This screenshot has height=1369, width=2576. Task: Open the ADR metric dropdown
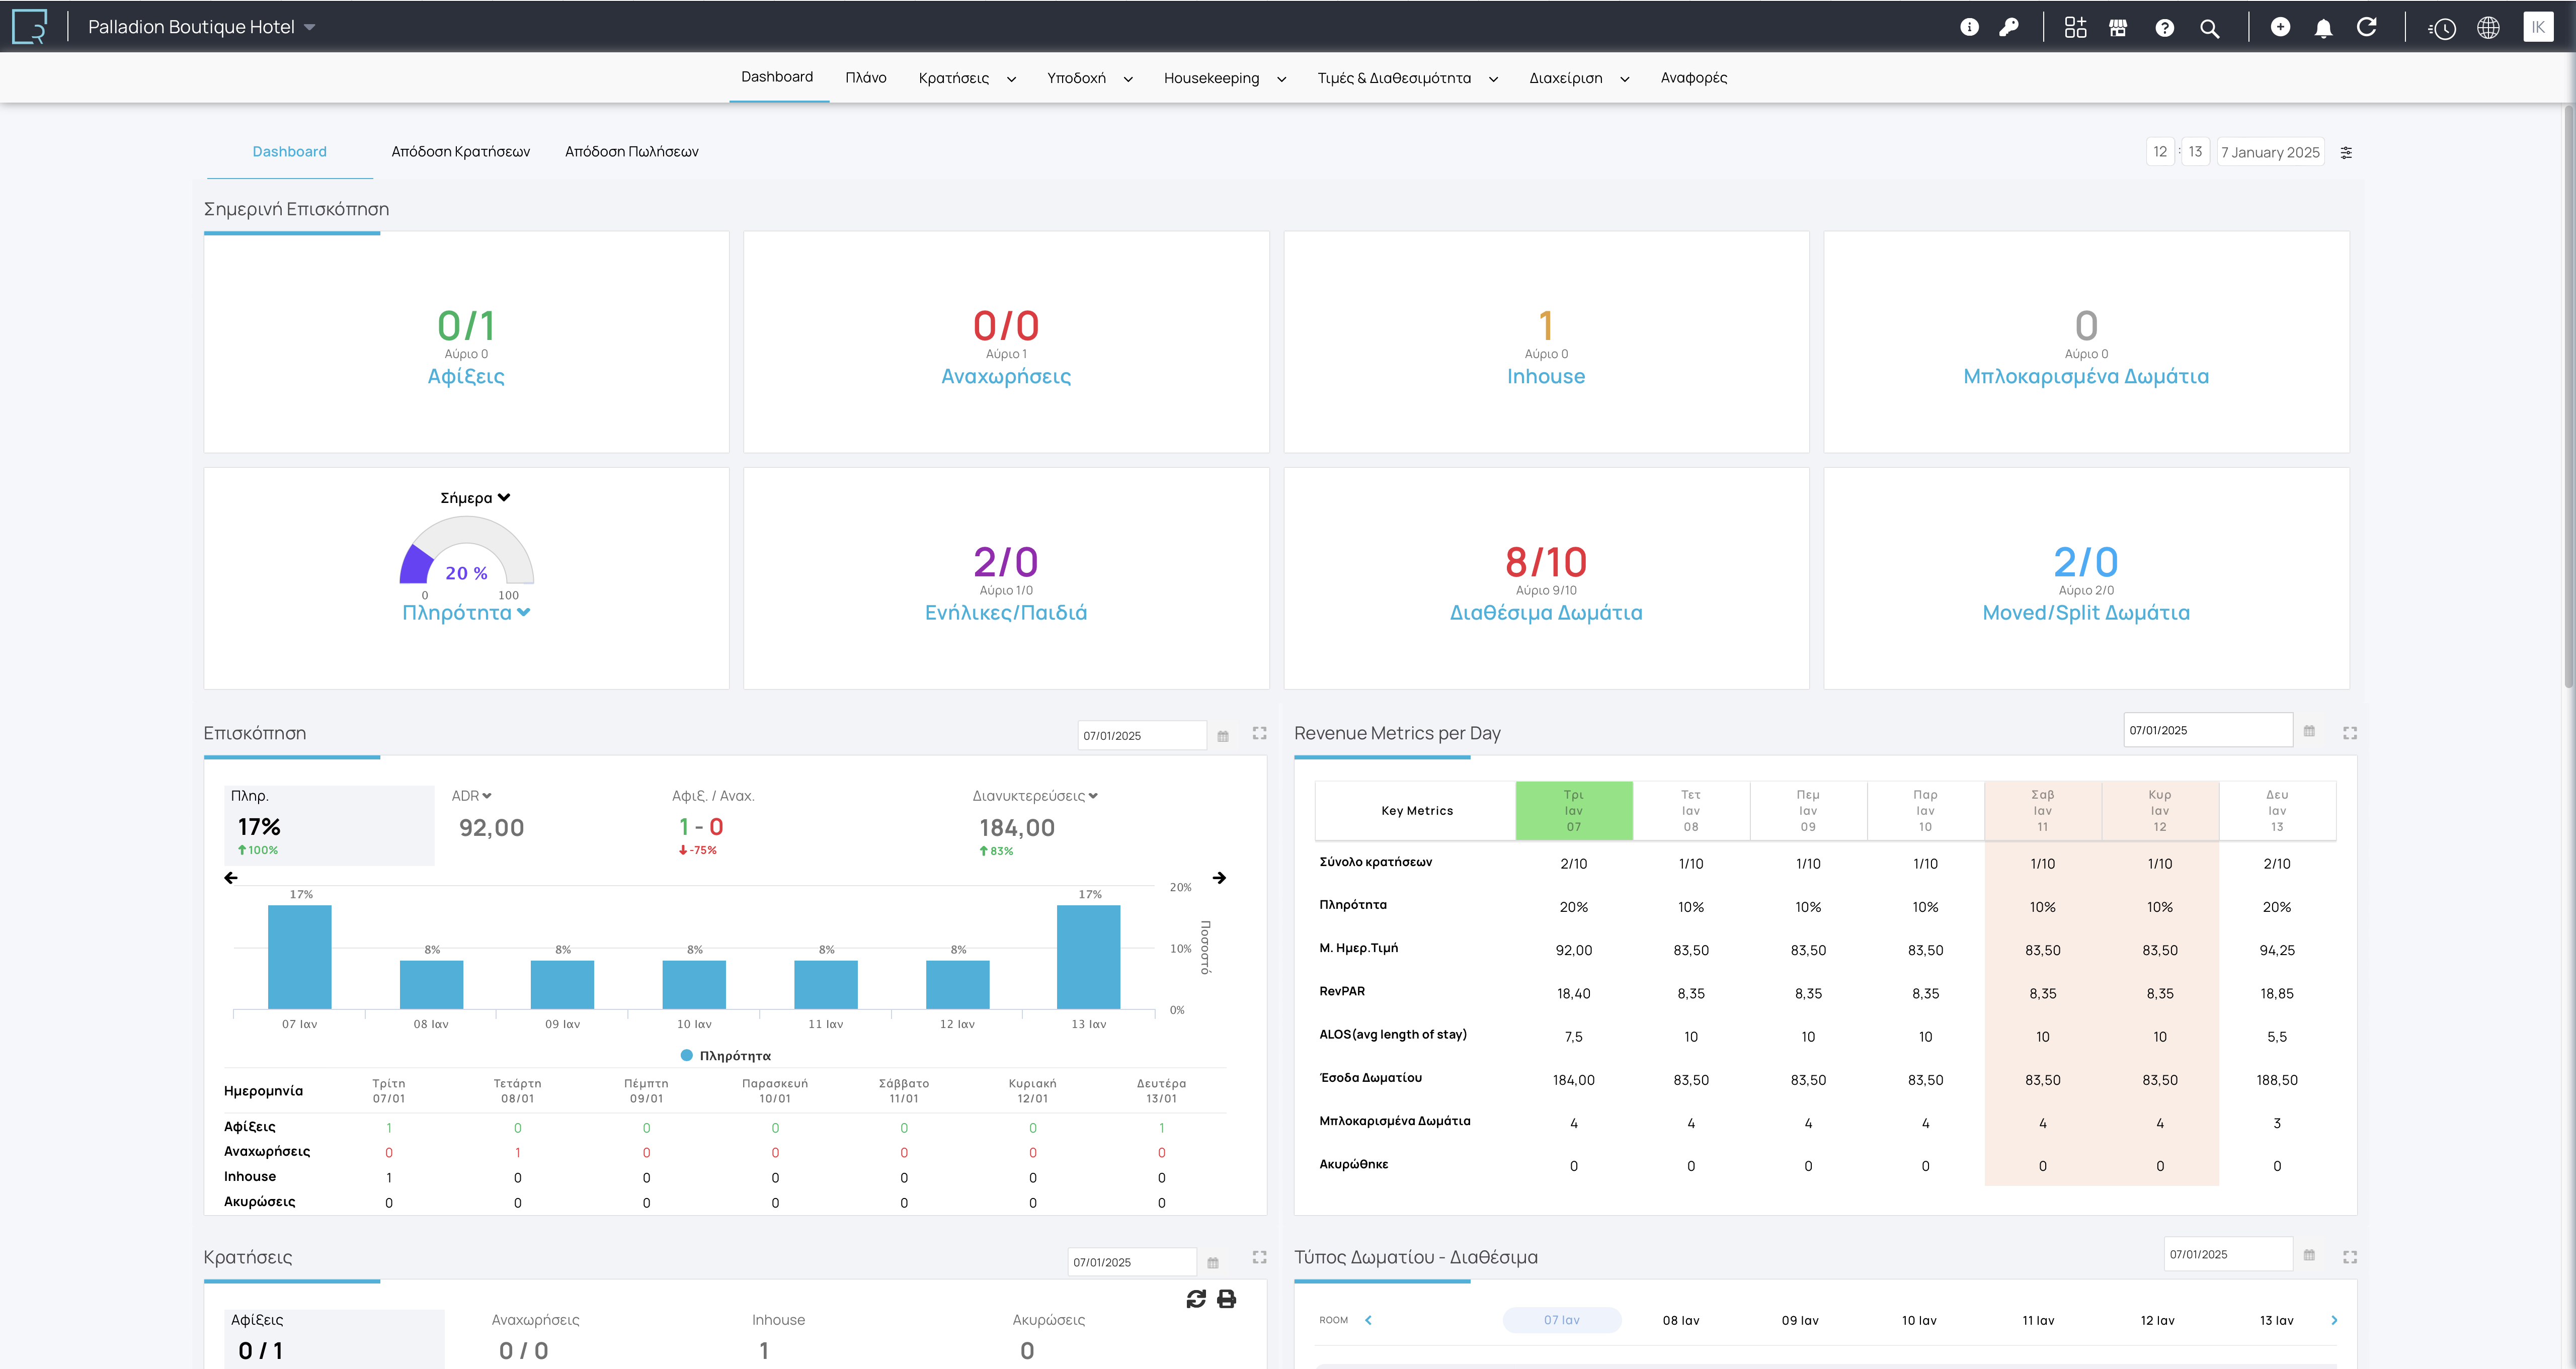pyautogui.click(x=471, y=797)
